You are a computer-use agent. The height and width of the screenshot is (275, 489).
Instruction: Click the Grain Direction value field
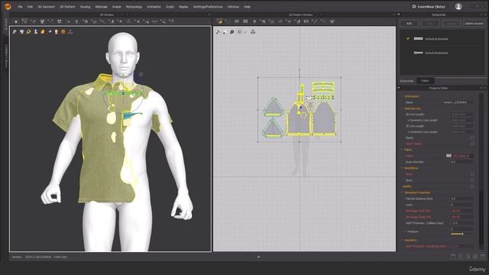click(x=461, y=162)
